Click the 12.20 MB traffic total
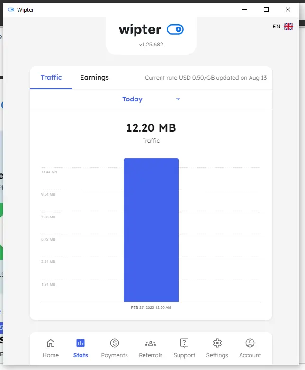The image size is (305, 370). click(x=151, y=128)
